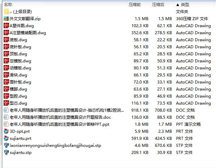Select the file name A塑件图.dwg

(21, 26)
